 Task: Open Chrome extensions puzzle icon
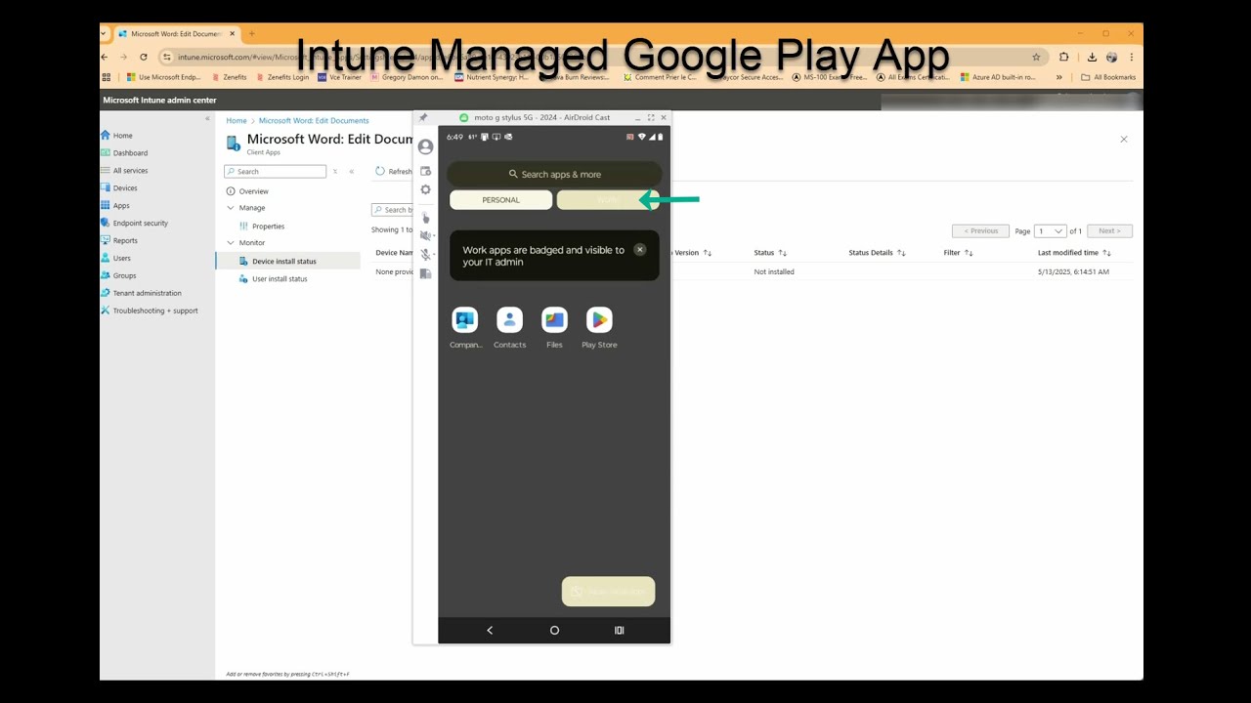tap(1064, 57)
